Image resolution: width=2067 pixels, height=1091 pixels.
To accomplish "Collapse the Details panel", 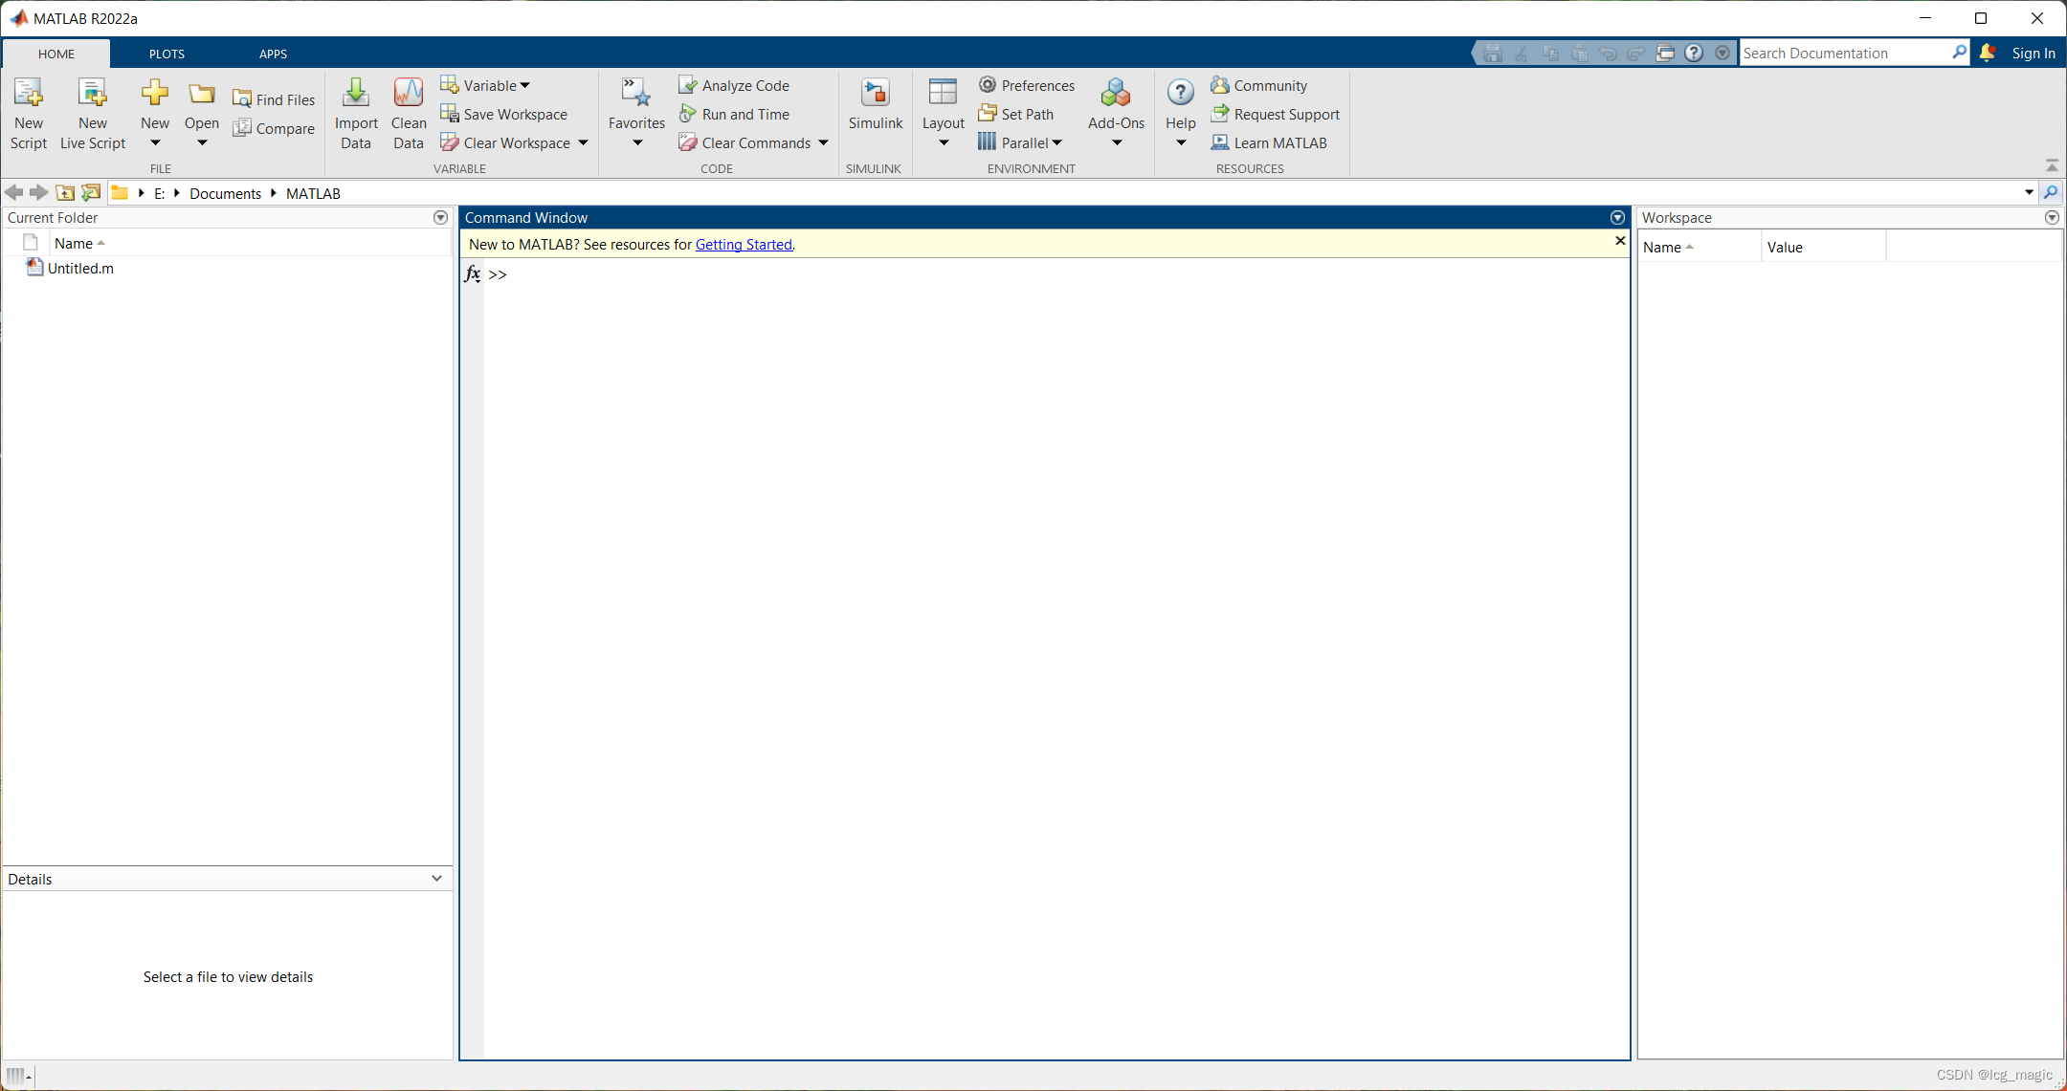I will [x=436, y=878].
